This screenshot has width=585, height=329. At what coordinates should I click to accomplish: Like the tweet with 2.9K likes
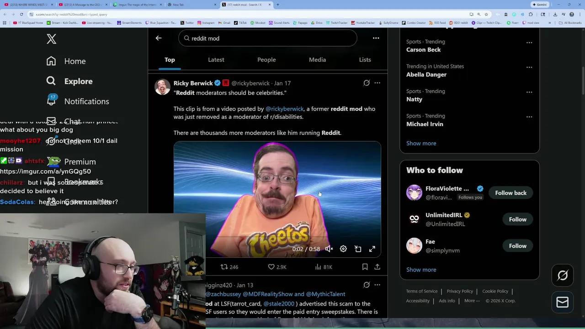tap(277, 267)
